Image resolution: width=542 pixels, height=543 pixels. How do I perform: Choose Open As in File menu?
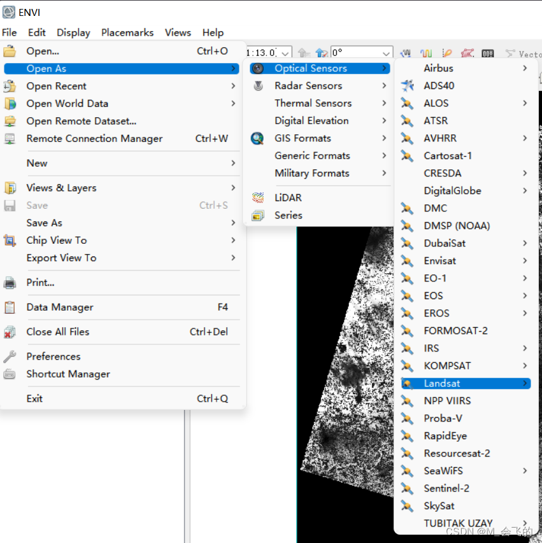tap(121, 69)
